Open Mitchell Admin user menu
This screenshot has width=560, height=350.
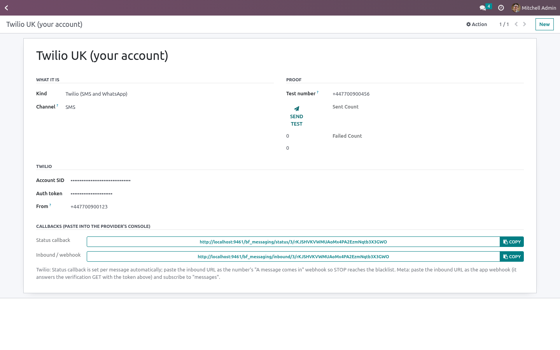[x=534, y=8]
